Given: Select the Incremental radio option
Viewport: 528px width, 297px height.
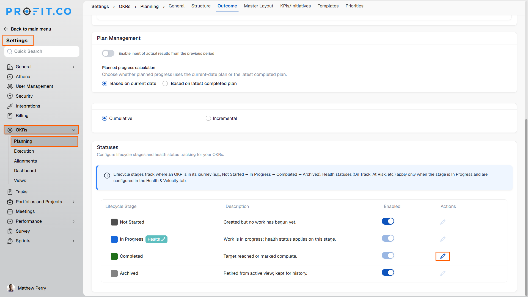Looking at the screenshot, I should (208, 118).
